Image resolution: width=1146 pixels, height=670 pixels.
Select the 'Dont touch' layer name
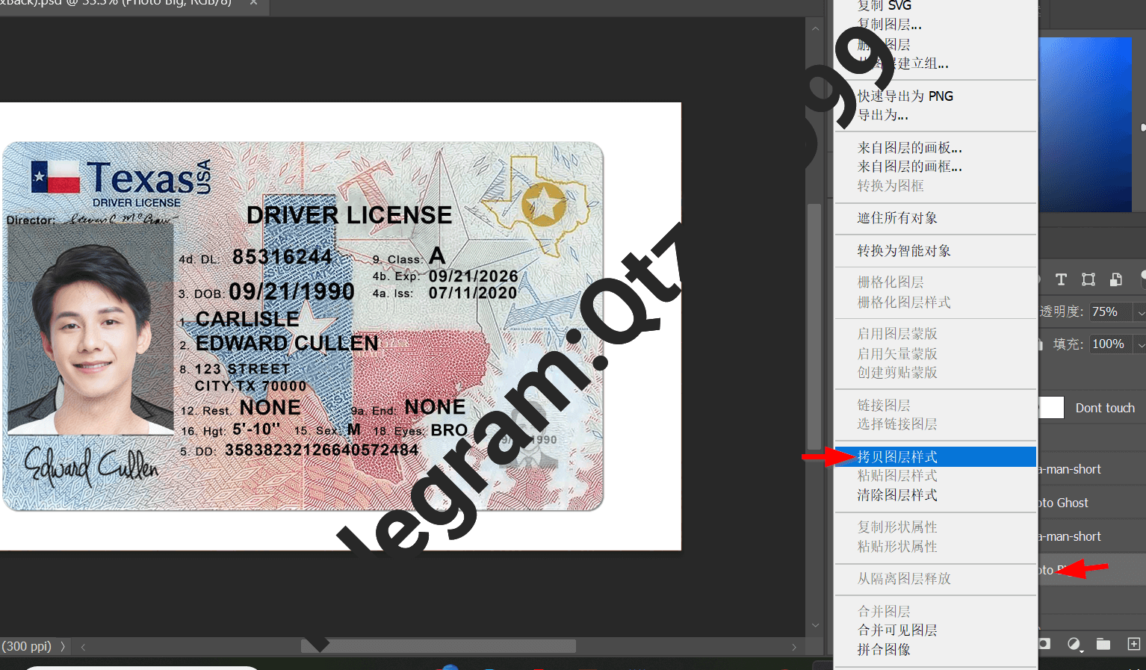coord(1105,408)
